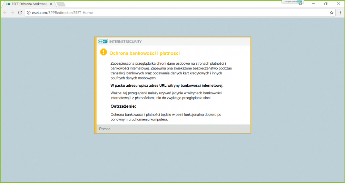Close the ESET Ochrona bankowości tab
The width and height of the screenshot is (345, 183).
click(51, 4)
